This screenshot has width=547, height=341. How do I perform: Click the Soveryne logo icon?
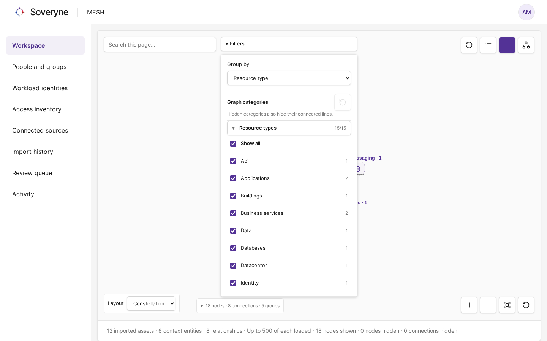point(20,12)
